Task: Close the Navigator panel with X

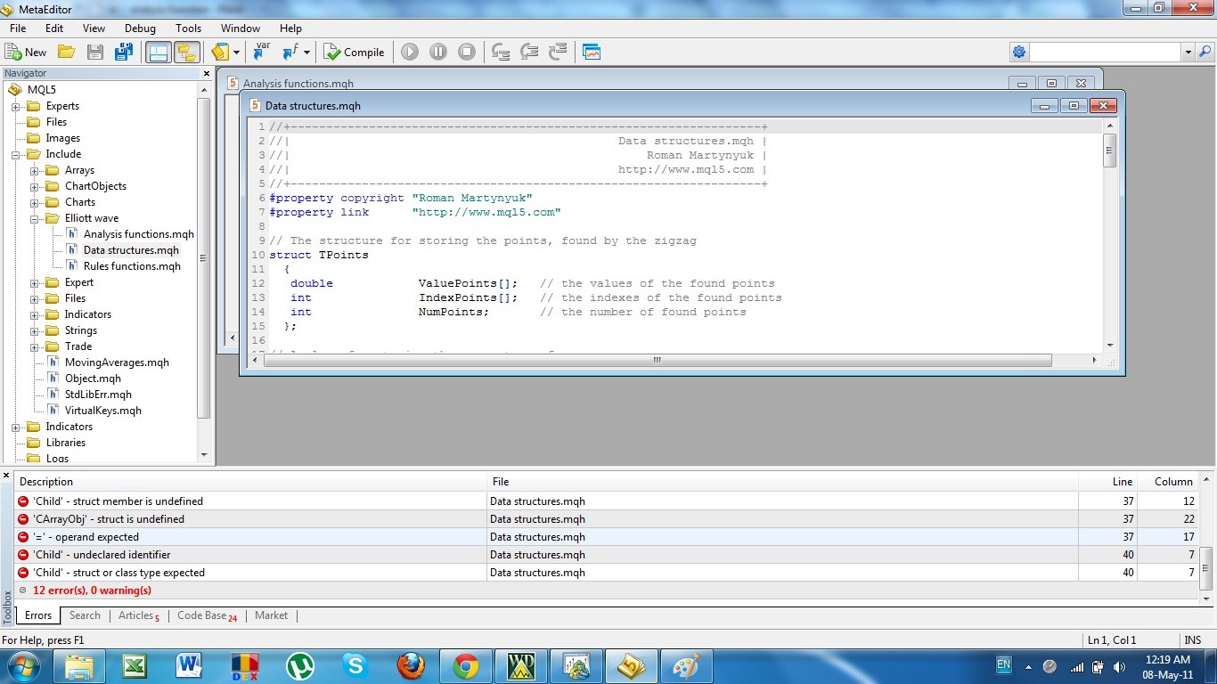Action: [x=207, y=74]
